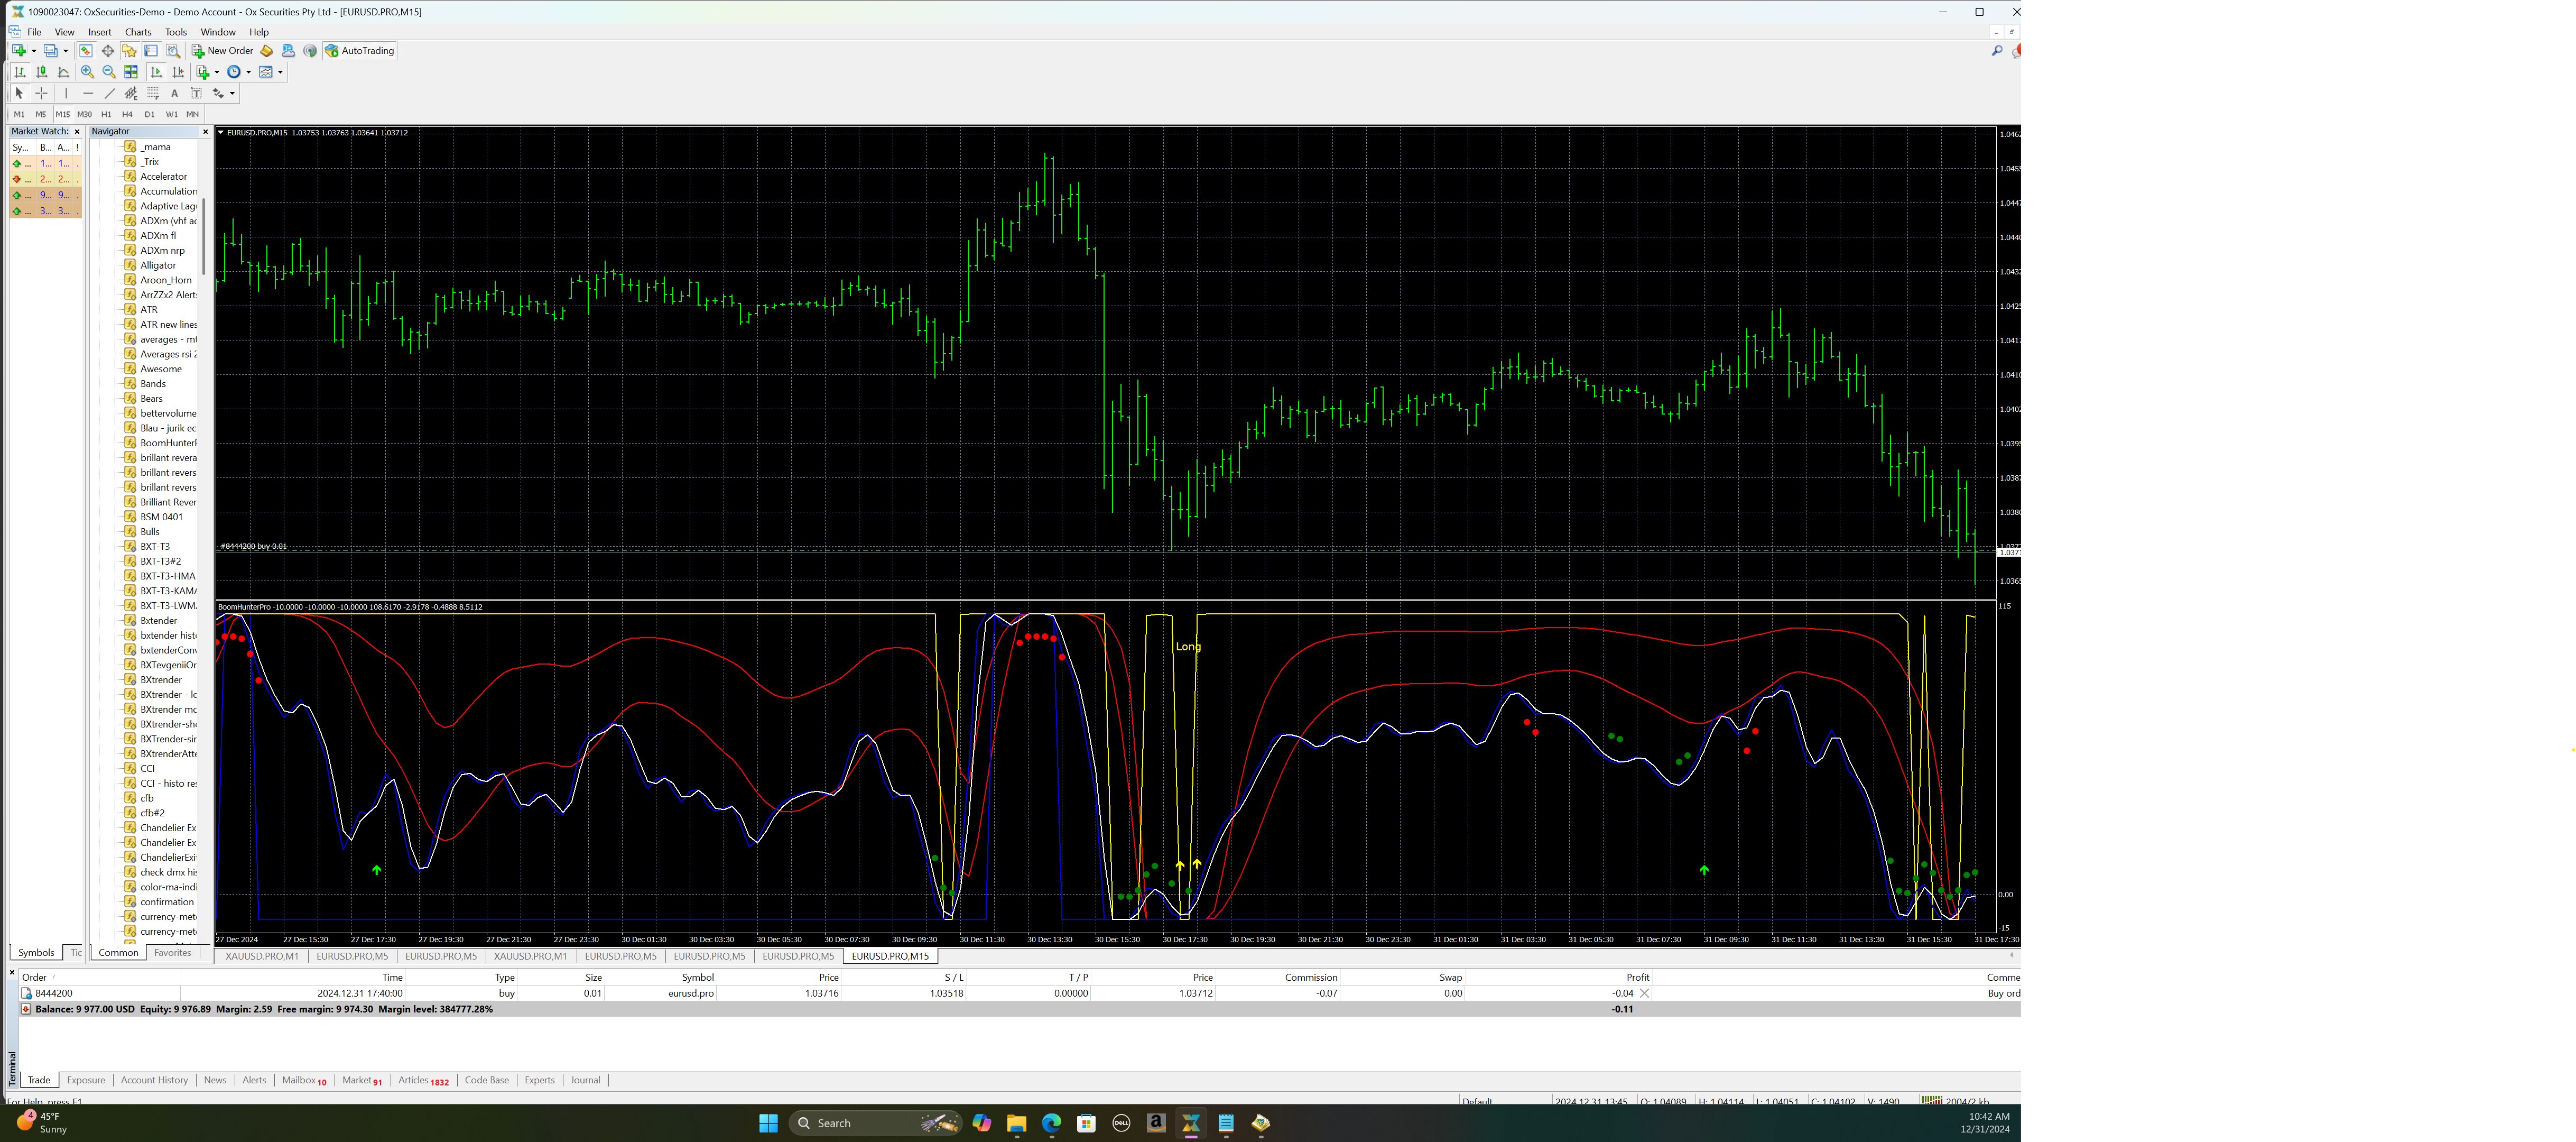This screenshot has width=2576, height=1142.
Task: Open BoomHunter indicator in Navigator
Action: tap(167, 443)
